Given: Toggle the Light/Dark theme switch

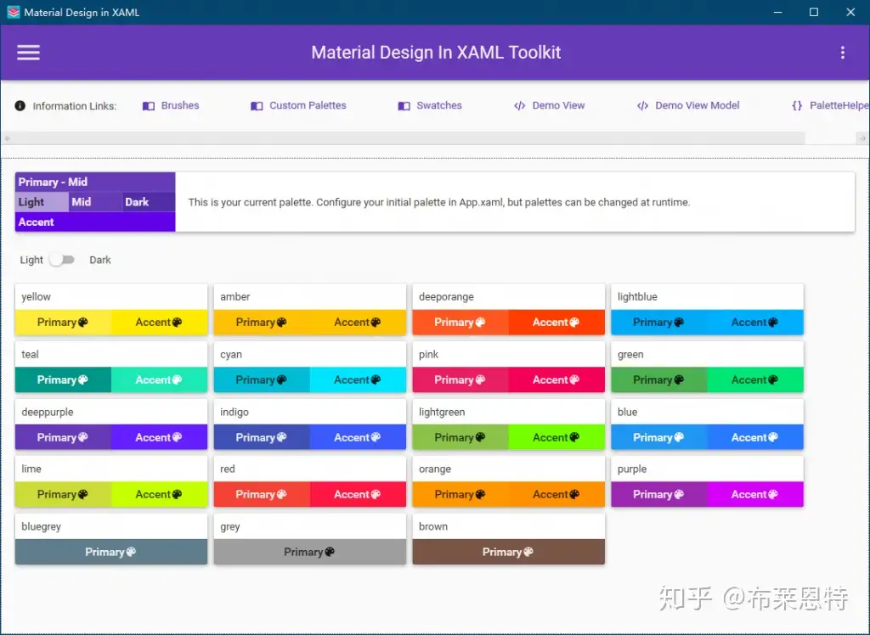Looking at the screenshot, I should [61, 260].
